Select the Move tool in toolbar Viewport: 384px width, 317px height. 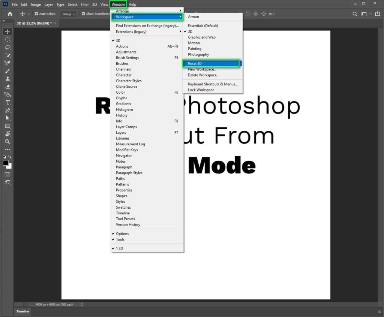(x=7, y=31)
